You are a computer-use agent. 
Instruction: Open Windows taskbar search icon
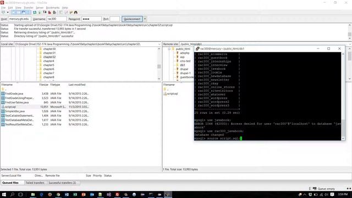pyautogui.click(x=12, y=194)
